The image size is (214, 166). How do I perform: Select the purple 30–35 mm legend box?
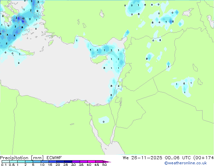[x=76, y=162]
